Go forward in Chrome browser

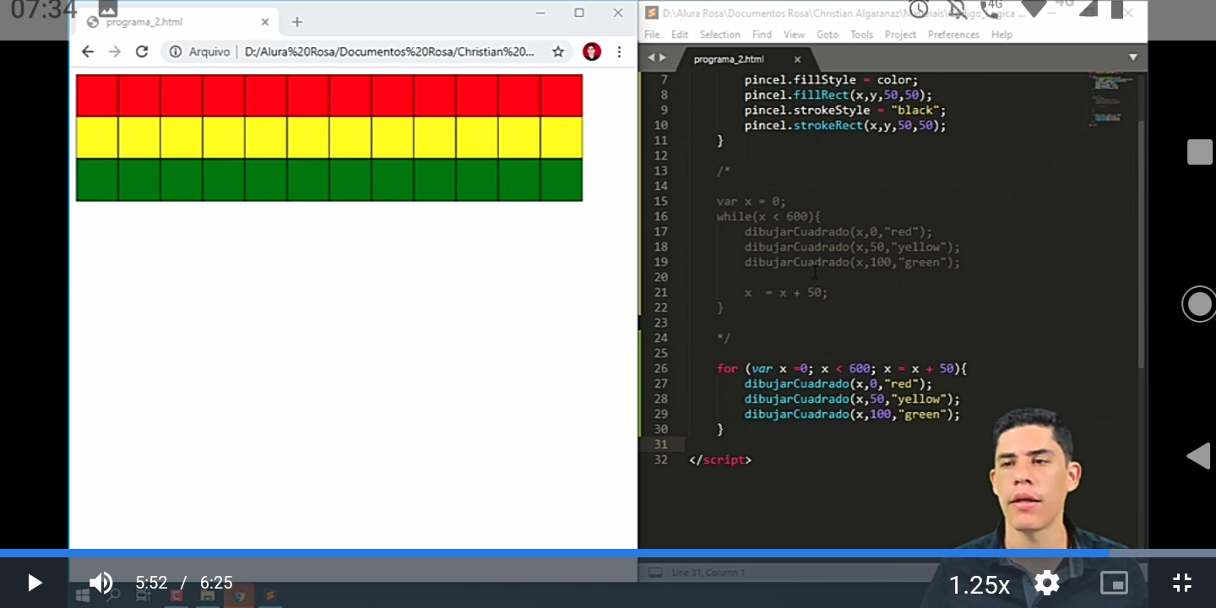pyautogui.click(x=115, y=52)
